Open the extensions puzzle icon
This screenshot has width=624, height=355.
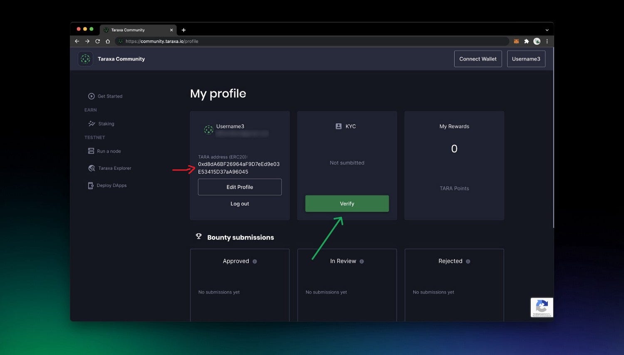click(x=526, y=41)
